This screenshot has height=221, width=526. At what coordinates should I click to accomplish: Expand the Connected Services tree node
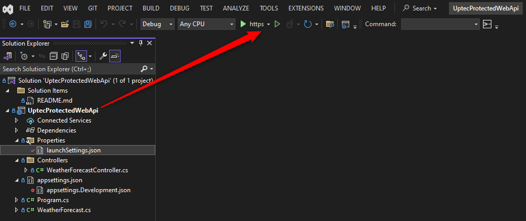click(x=16, y=120)
